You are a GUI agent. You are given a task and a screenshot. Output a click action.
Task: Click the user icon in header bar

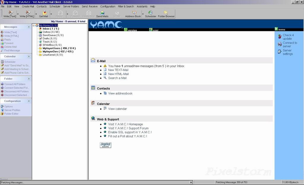click(151, 29)
